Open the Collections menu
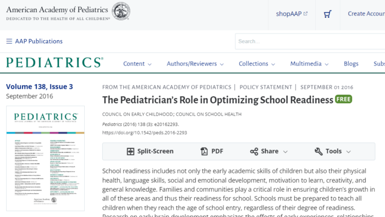Image resolution: width=385 pixels, height=217 pixels. (257, 64)
